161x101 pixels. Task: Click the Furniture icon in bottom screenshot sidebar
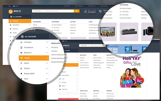click(x=60, y=82)
